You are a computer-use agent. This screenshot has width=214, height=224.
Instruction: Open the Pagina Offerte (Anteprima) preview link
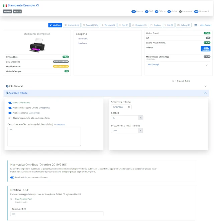[x=44, y=108]
